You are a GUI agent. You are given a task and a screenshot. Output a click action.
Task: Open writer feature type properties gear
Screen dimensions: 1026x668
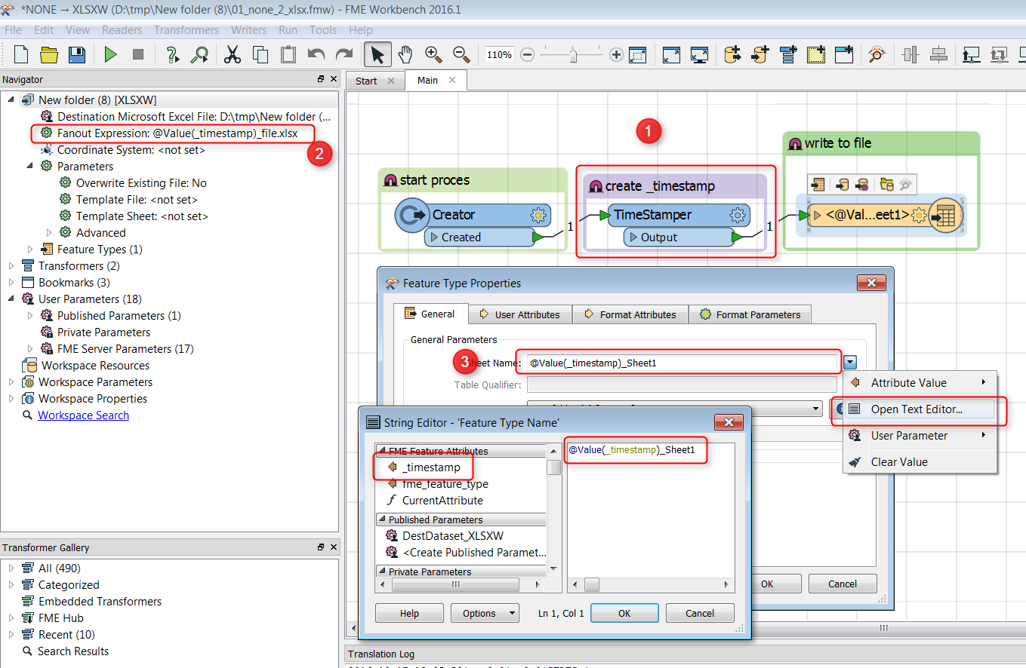point(919,216)
